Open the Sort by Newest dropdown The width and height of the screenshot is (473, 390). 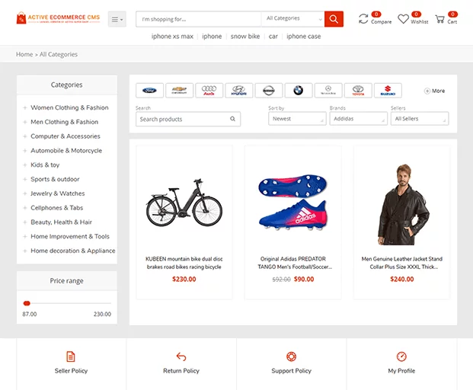pos(297,119)
